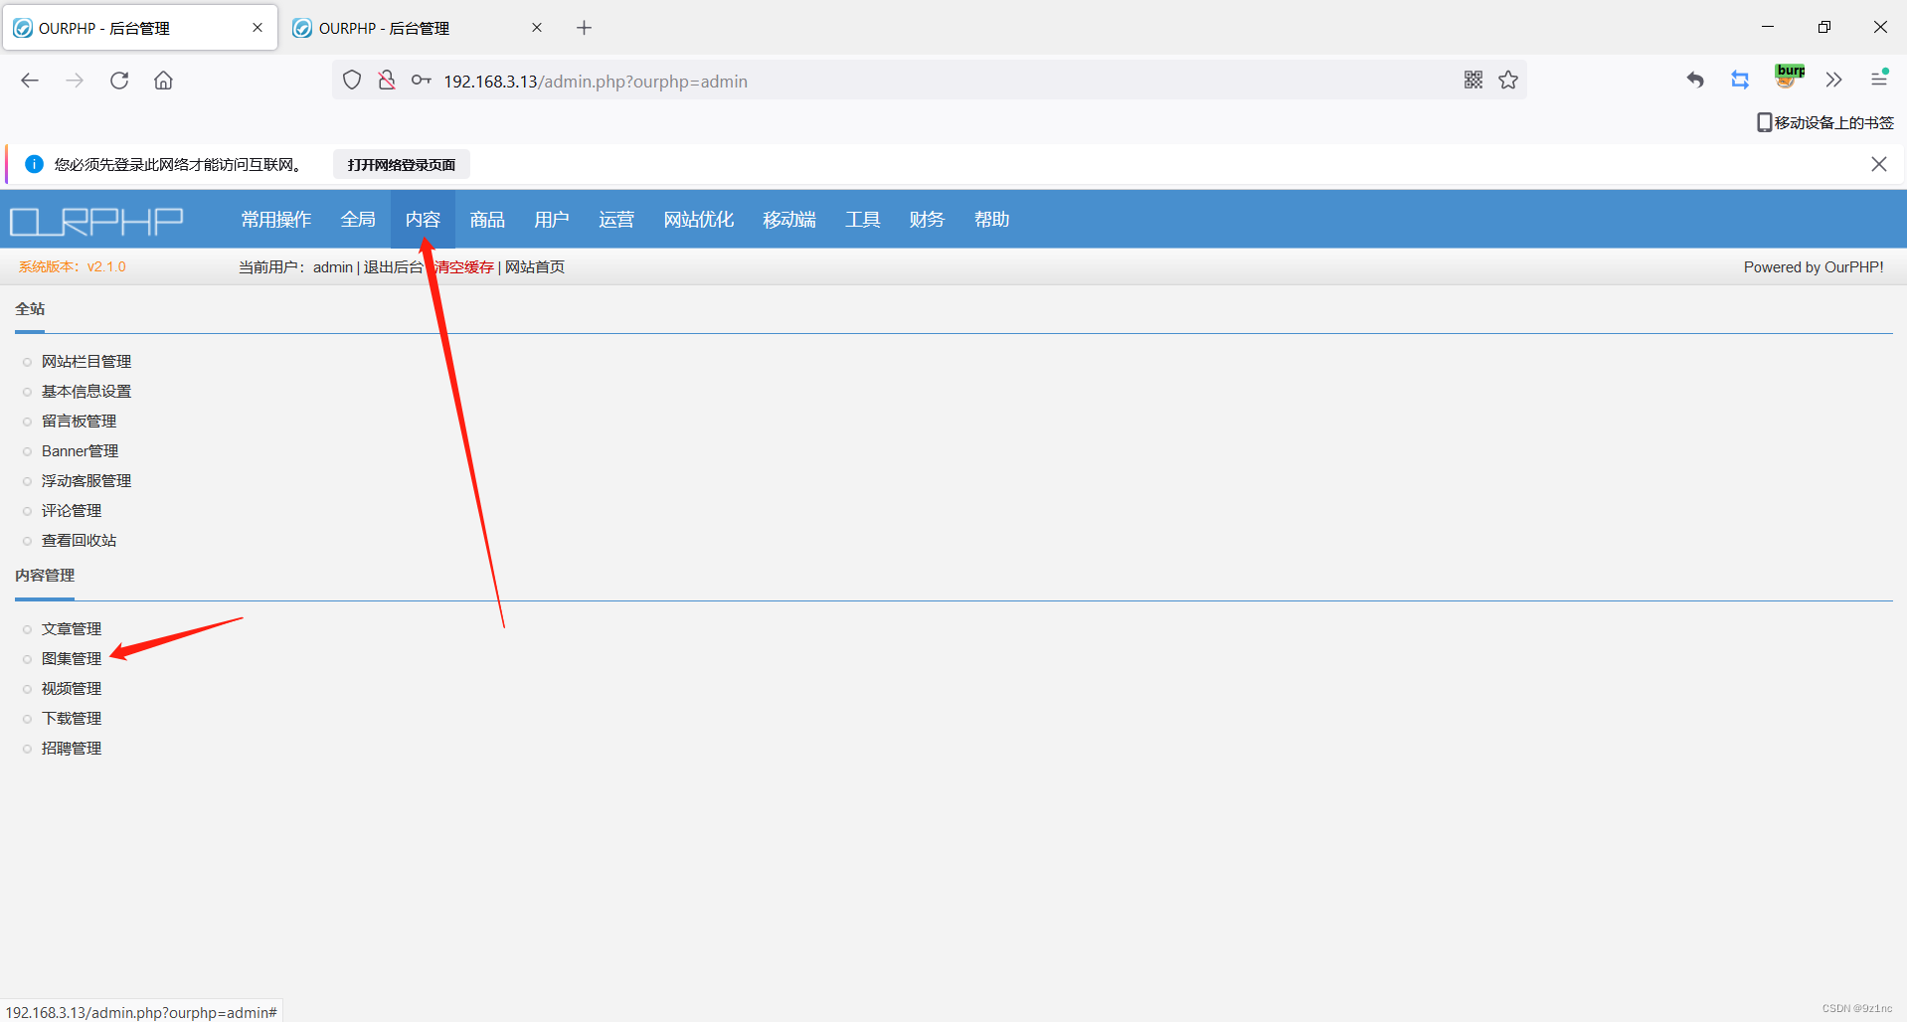Go back using browser back arrow
The image size is (1907, 1022).
tap(30, 81)
